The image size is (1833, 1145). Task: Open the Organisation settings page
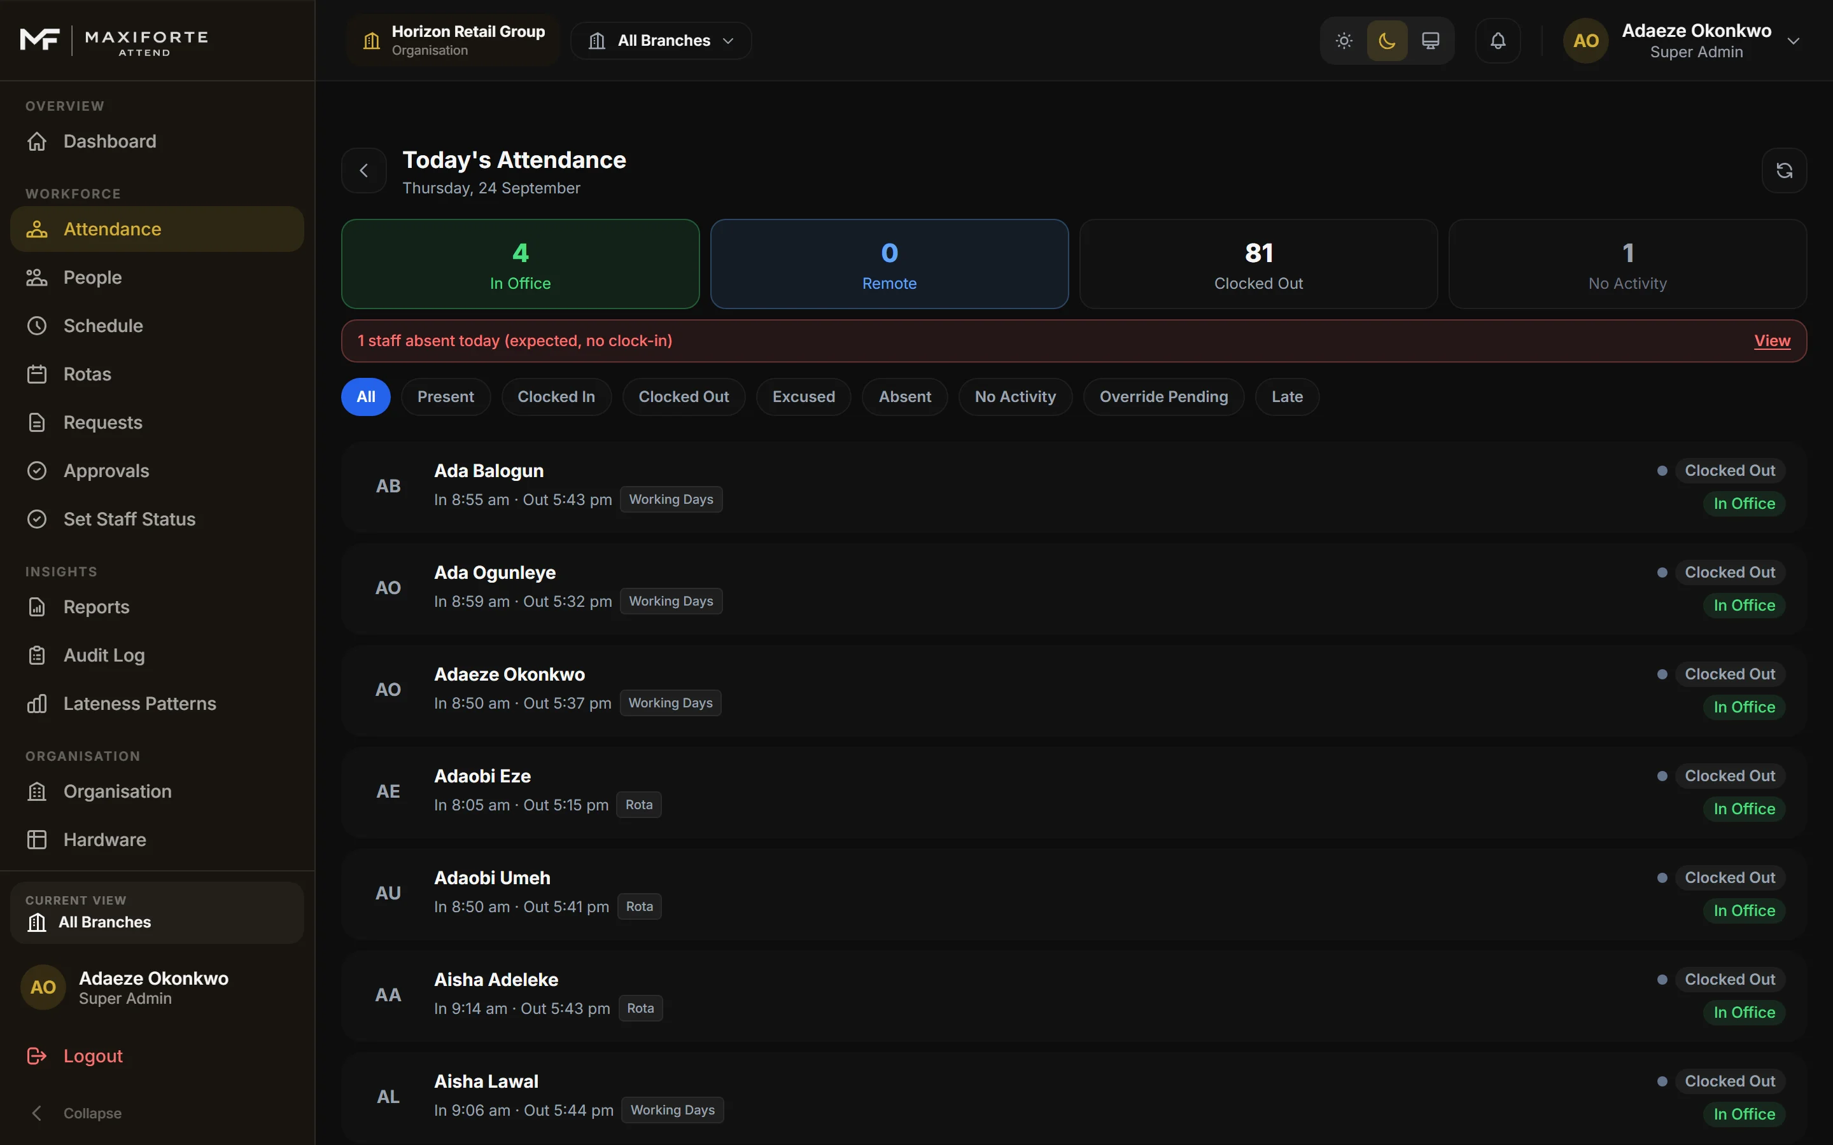(157, 791)
